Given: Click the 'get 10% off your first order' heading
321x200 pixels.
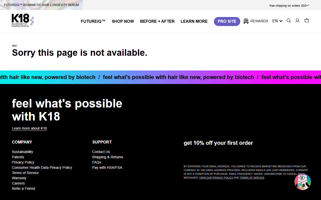Looking at the screenshot, I should pos(218,143).
